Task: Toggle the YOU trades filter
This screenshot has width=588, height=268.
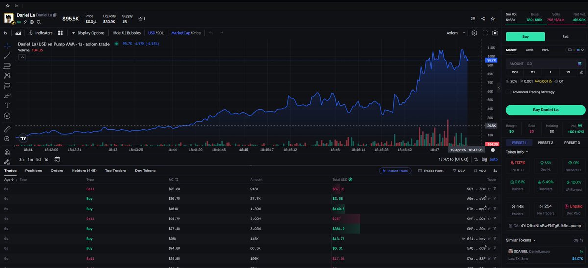Action: (x=479, y=171)
